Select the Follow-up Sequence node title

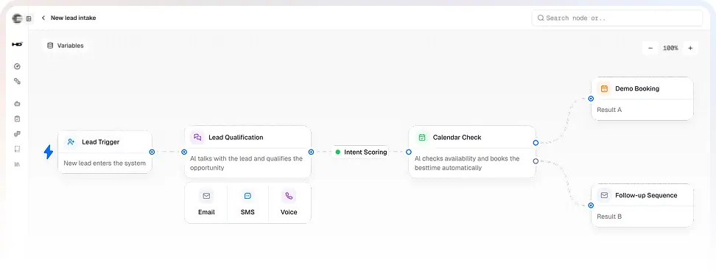click(x=646, y=195)
